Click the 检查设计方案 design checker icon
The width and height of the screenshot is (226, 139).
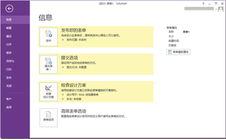click(49, 92)
